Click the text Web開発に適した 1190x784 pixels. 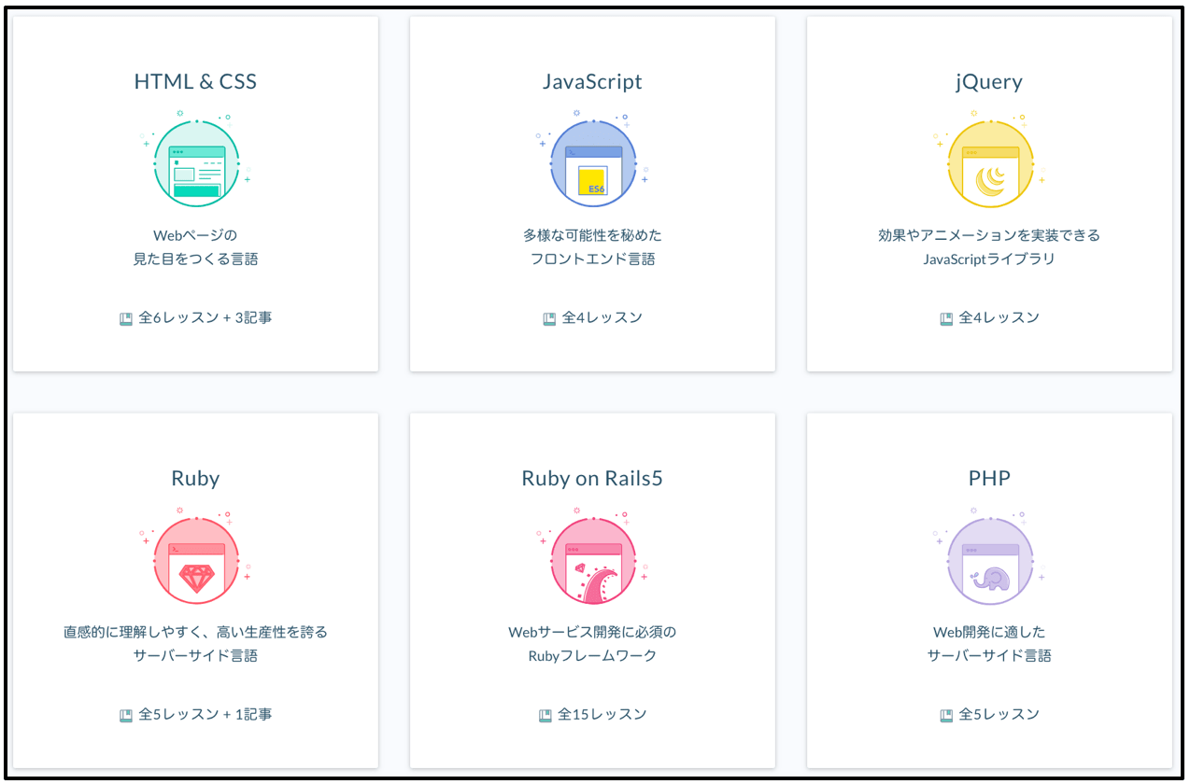click(x=989, y=632)
